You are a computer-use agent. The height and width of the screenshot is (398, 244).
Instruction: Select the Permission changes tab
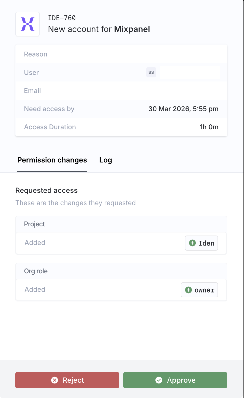pos(52,160)
